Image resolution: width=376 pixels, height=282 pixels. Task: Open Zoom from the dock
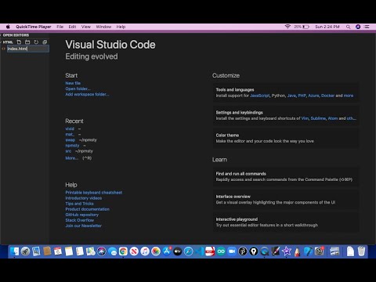pos(232,251)
